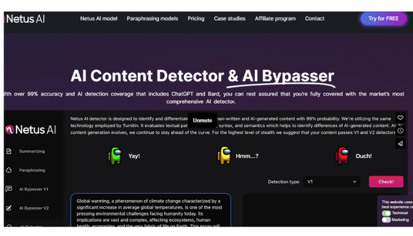This screenshot has height=236, width=413.
Task: Click the Unmute overlay button
Action: 202,120
